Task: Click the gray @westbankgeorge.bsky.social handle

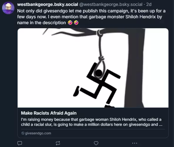Action: (x=111, y=4)
